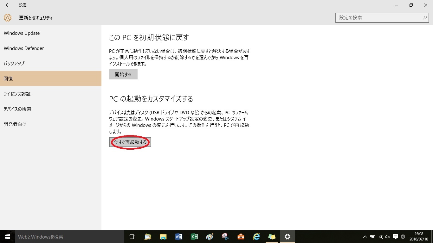Open デバイスの検索 in the sidebar
Viewport: 433px width, 243px height.
click(x=51, y=109)
